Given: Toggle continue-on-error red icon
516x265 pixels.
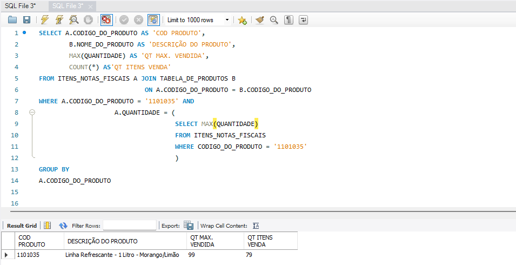Looking at the screenshot, I should tap(106, 20).
